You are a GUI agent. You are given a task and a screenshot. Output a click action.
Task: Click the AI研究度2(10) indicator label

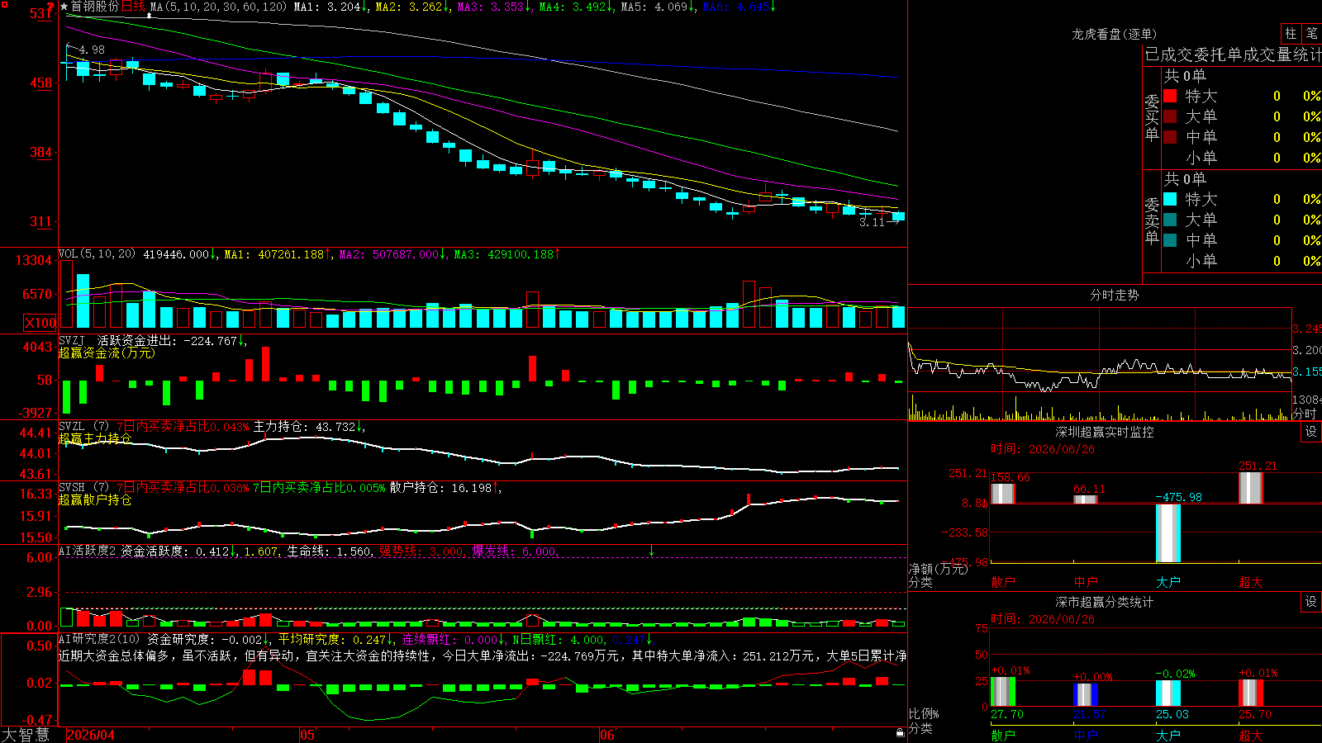(x=99, y=639)
